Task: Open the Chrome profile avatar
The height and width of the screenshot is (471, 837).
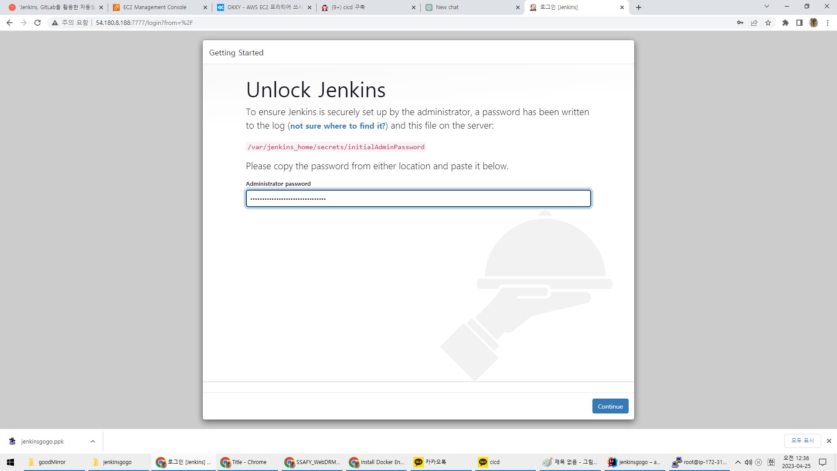Action: (x=813, y=23)
